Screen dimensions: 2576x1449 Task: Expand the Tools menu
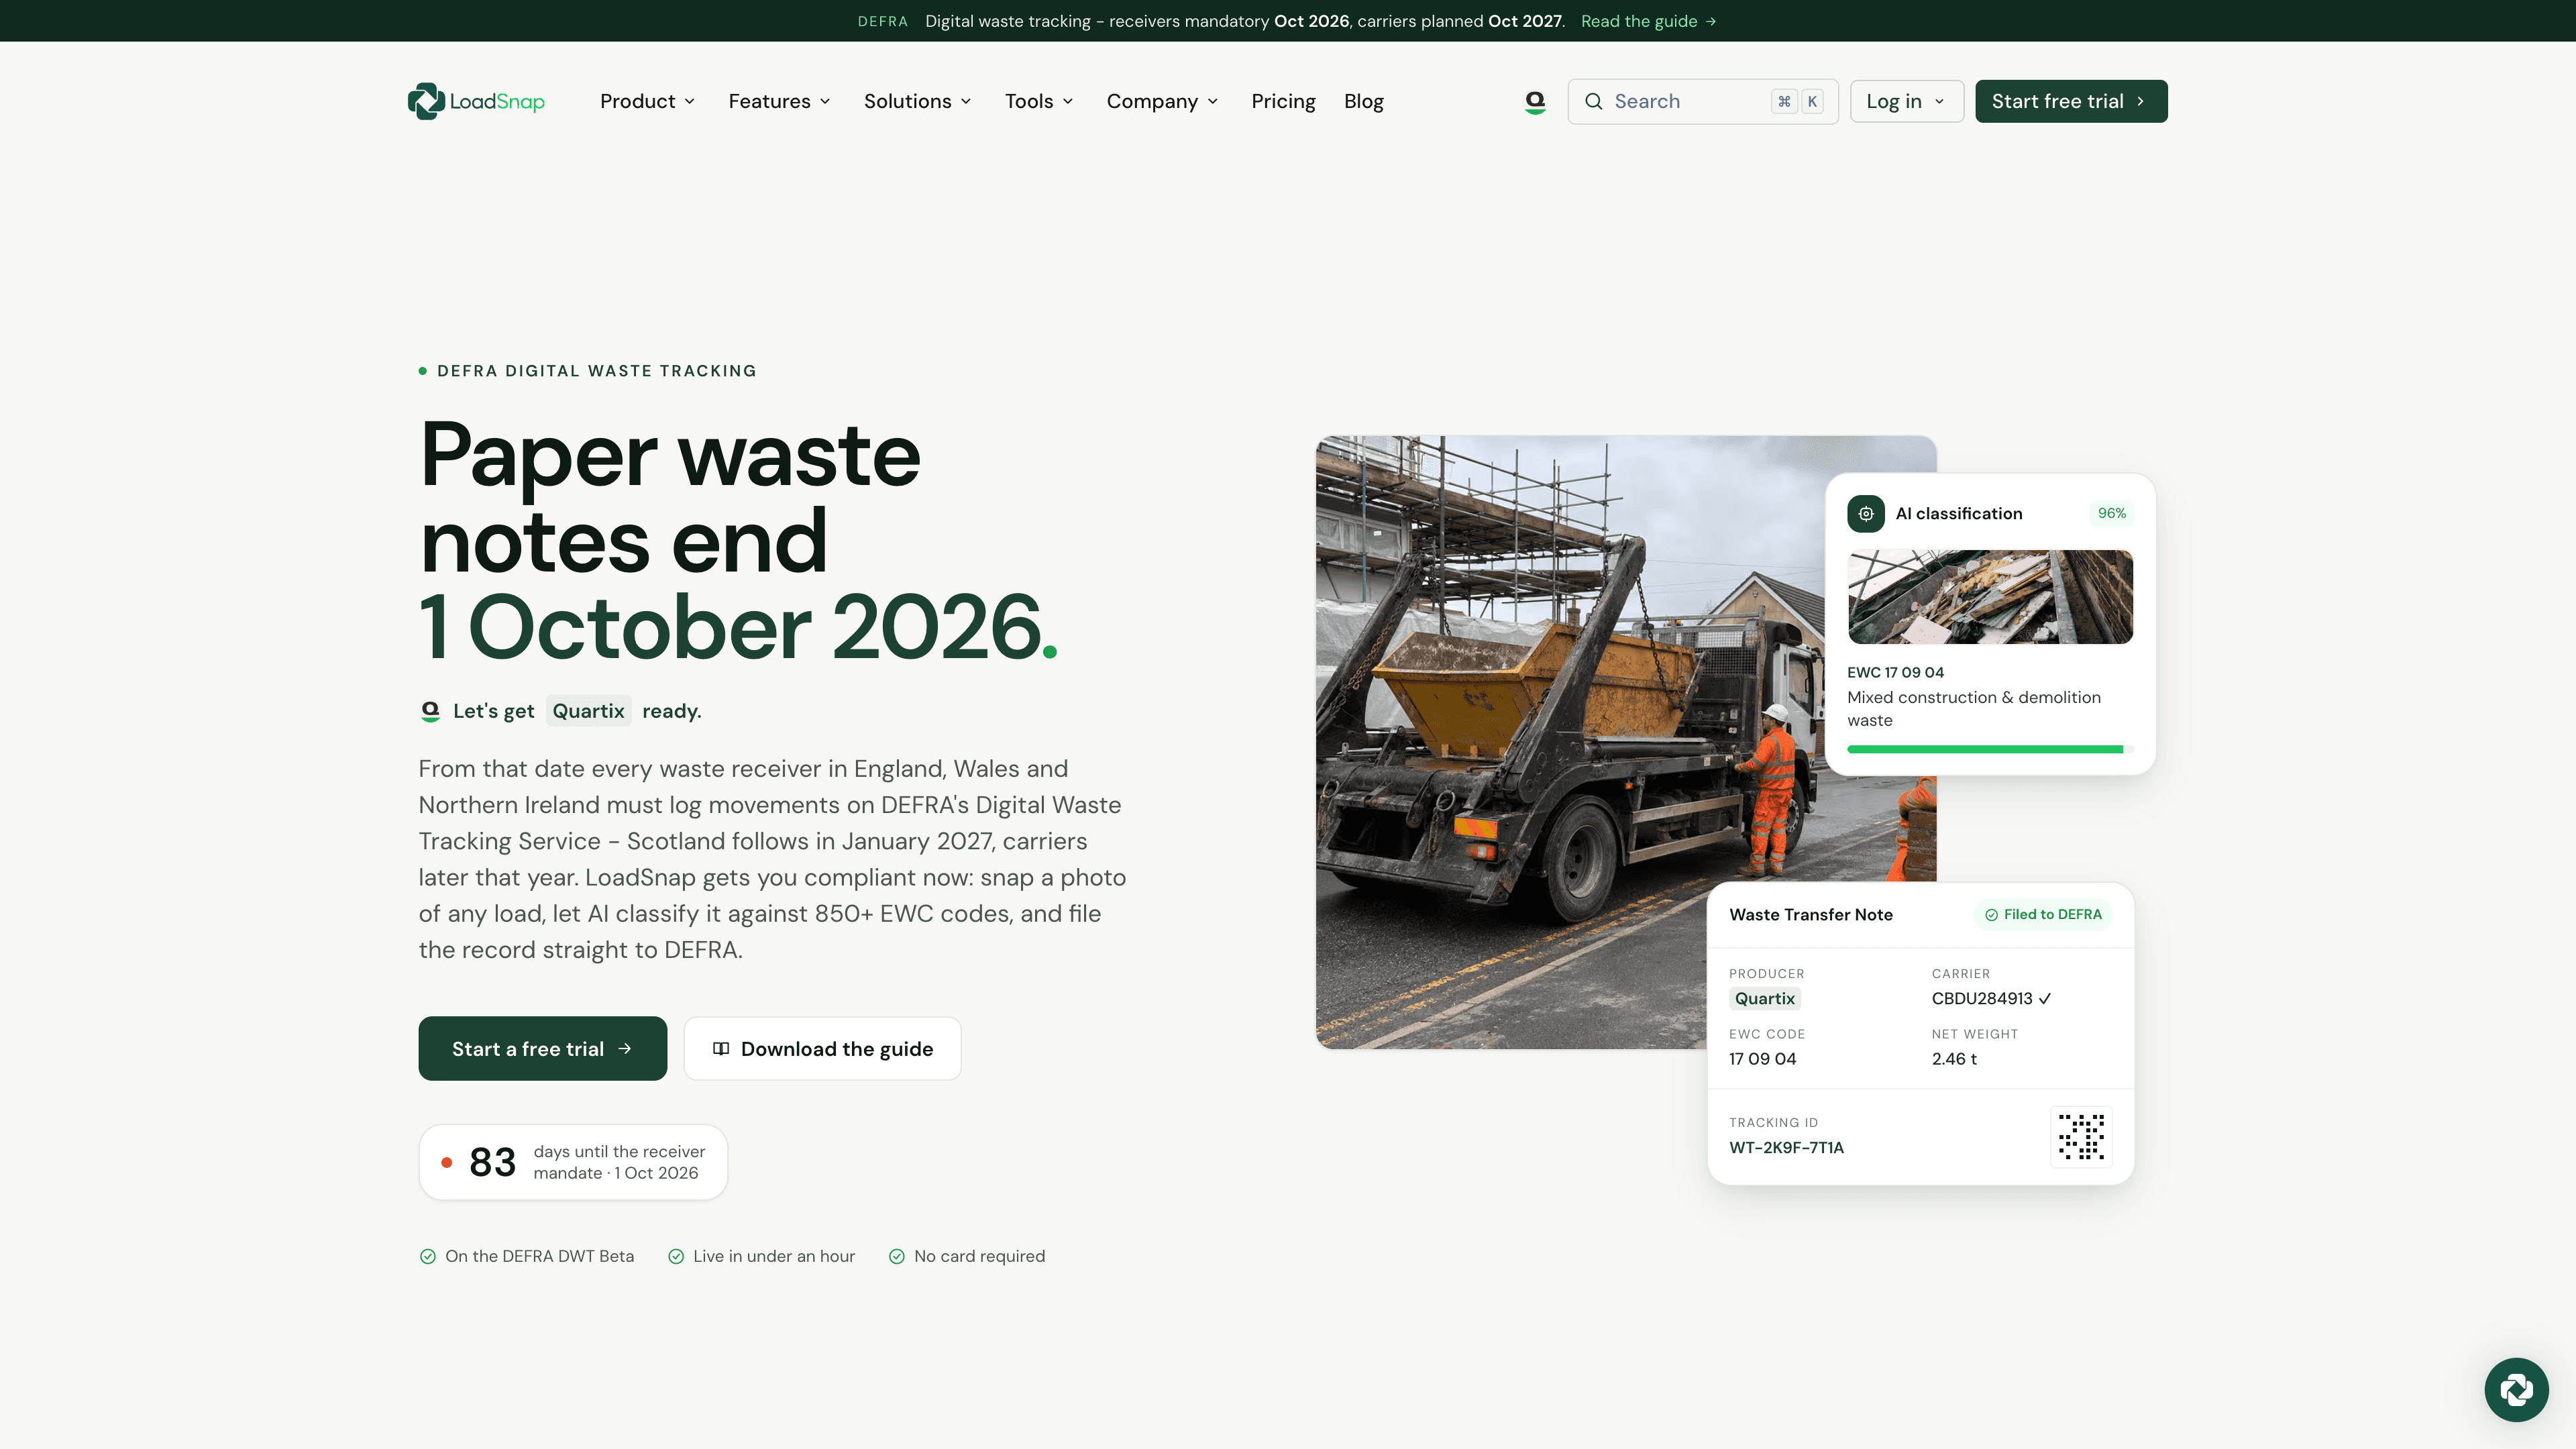[x=1039, y=101]
